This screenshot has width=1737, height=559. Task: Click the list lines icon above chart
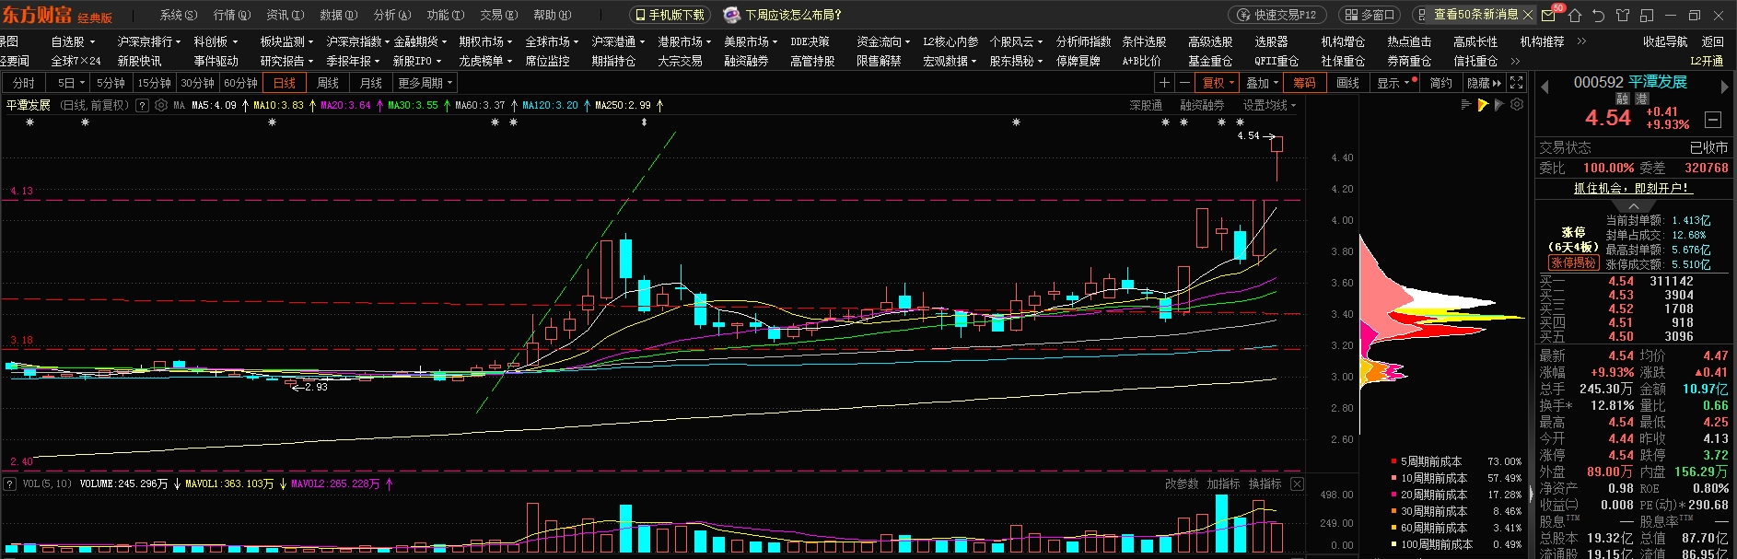pos(1466,105)
